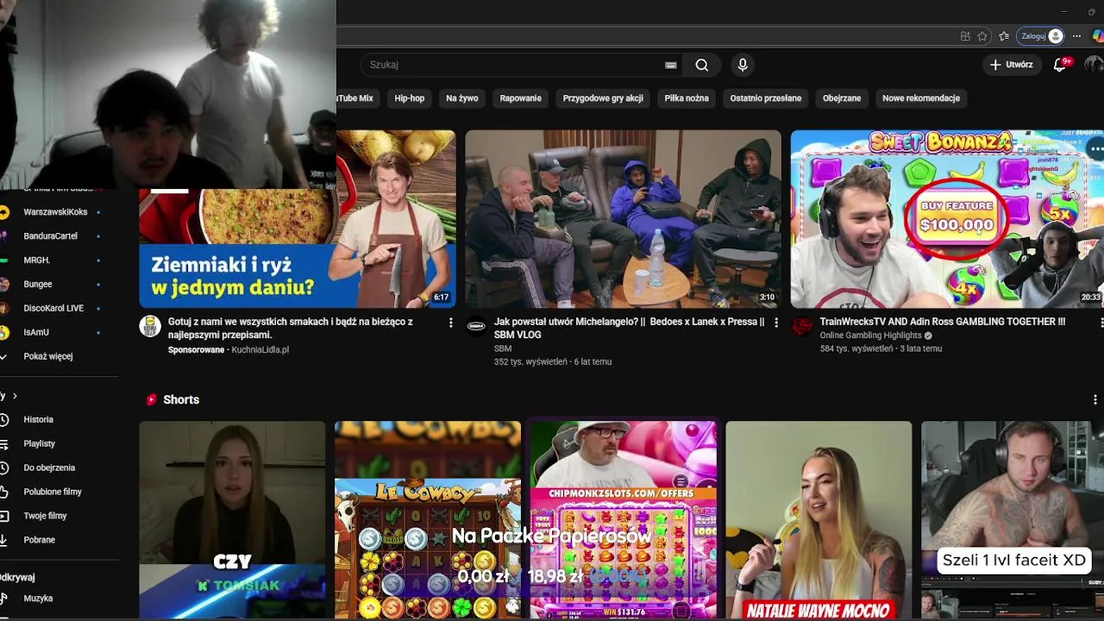The width and height of the screenshot is (1104, 621).
Task: Open Szeli 1 lvl faceit Short
Action: pos(1013,520)
